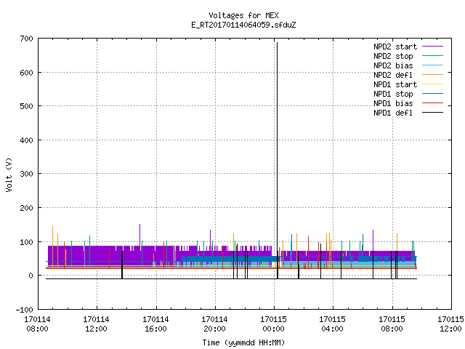This screenshot has width=465, height=349.
Task: Click the 700 y-axis tick label
Action: [x=26, y=39]
